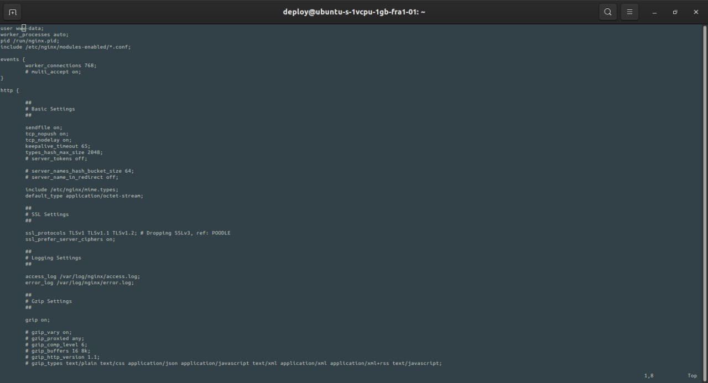Viewport: 708px width, 383px height.
Task: Click '# gzip_vary on;' comment
Action: (x=49, y=332)
